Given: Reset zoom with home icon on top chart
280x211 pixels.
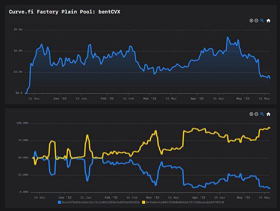Looking at the screenshot, I should point(268,20).
